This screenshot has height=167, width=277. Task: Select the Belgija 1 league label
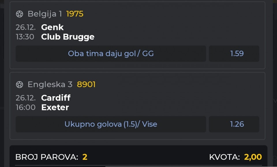pos(45,14)
